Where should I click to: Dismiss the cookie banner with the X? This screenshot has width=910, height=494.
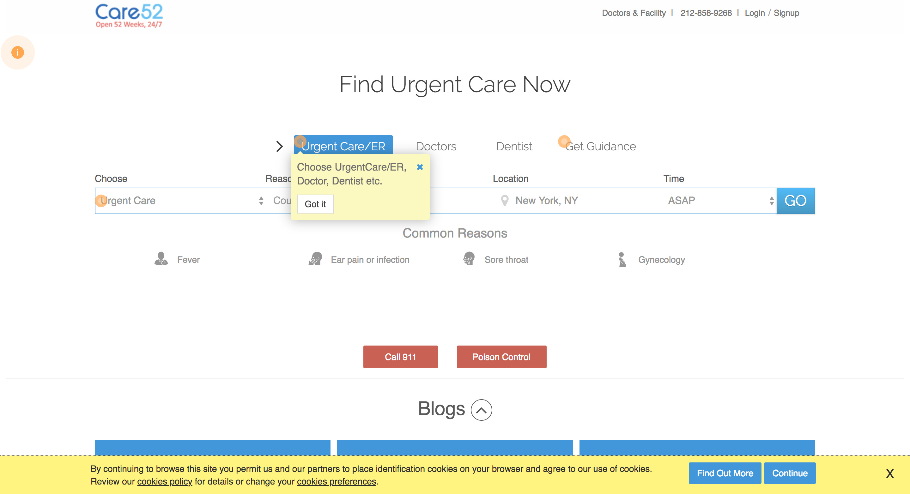click(889, 473)
